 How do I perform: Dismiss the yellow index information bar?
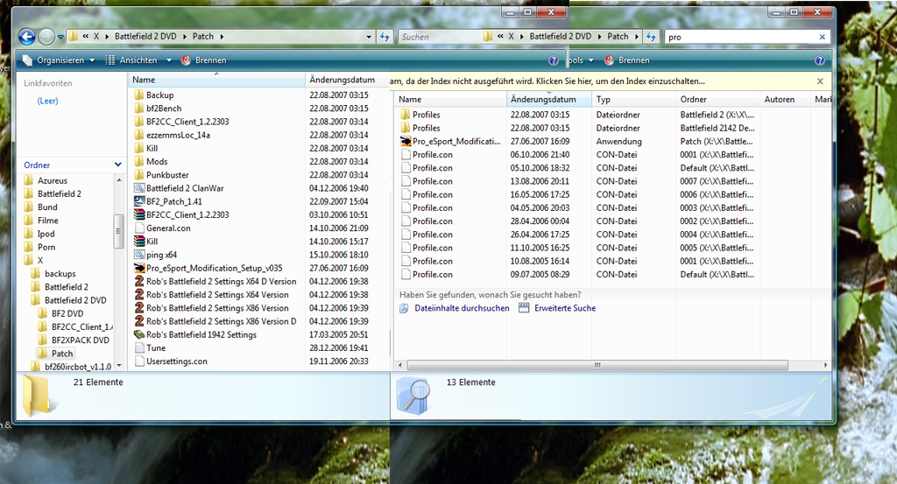[820, 81]
